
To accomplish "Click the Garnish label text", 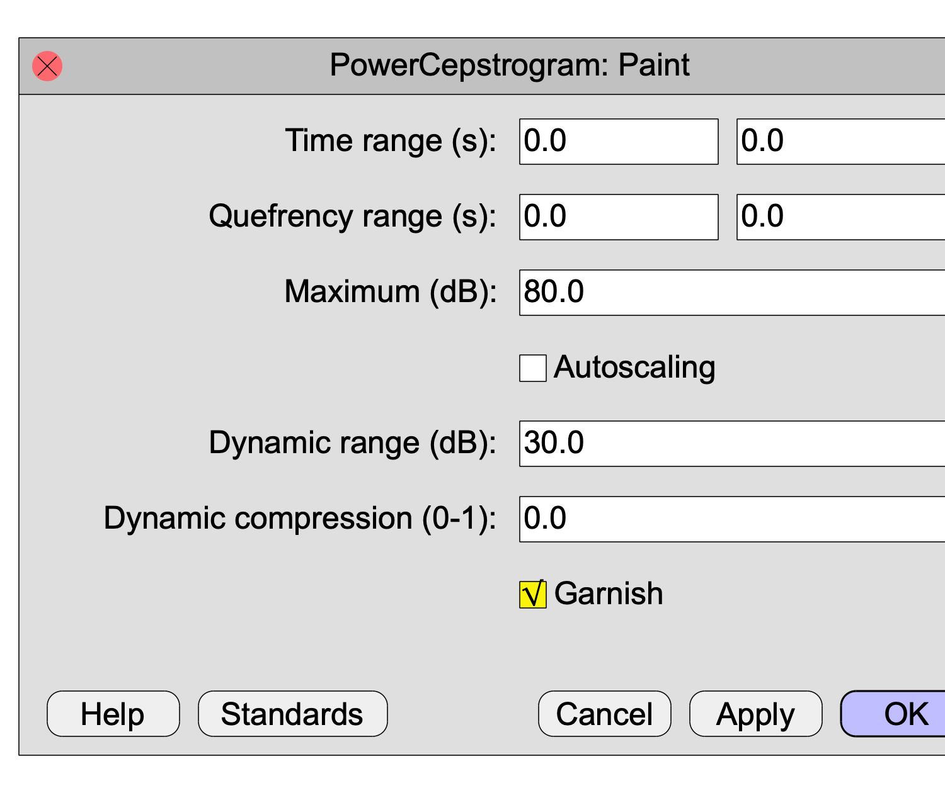I will [609, 593].
